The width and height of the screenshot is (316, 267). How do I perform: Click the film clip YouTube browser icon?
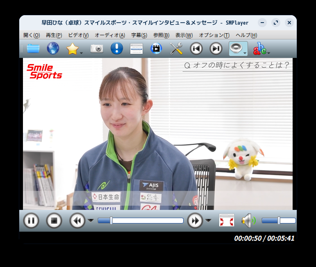coord(156,48)
